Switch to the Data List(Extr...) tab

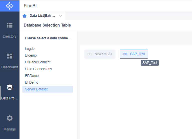(x=42, y=16)
